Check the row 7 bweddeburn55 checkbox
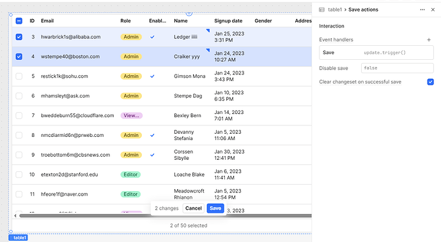Screen dimensions: 441x242 click(19, 115)
